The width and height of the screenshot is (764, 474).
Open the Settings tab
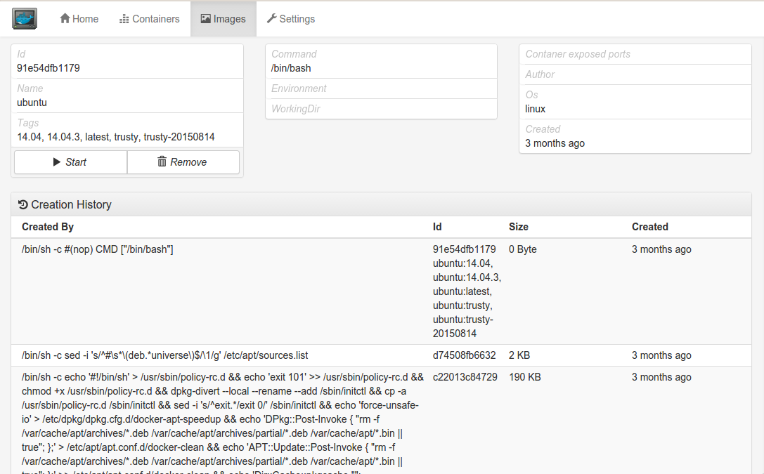(x=291, y=19)
